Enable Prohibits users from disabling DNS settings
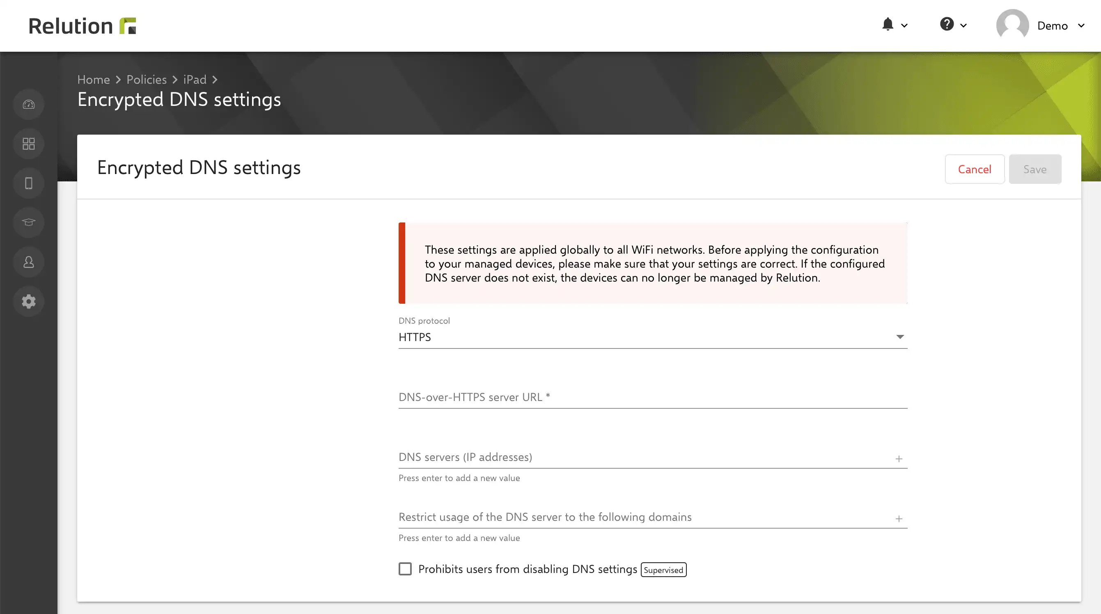The height and width of the screenshot is (614, 1101). click(405, 569)
